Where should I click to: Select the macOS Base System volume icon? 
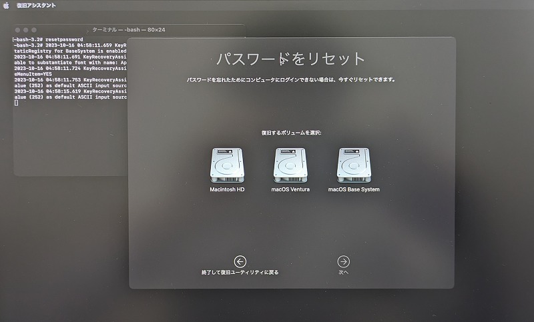click(x=354, y=165)
